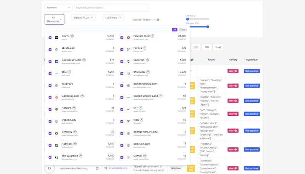Click The Guardian logo icon

(56, 157)
